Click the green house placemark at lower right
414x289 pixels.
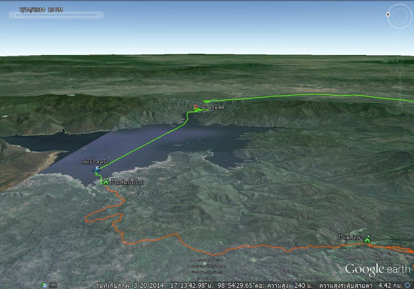(x=367, y=239)
